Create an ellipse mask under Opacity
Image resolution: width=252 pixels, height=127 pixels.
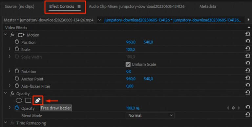click(x=19, y=100)
